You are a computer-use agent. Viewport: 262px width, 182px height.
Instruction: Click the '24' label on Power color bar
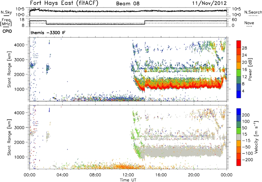tap(244, 55)
